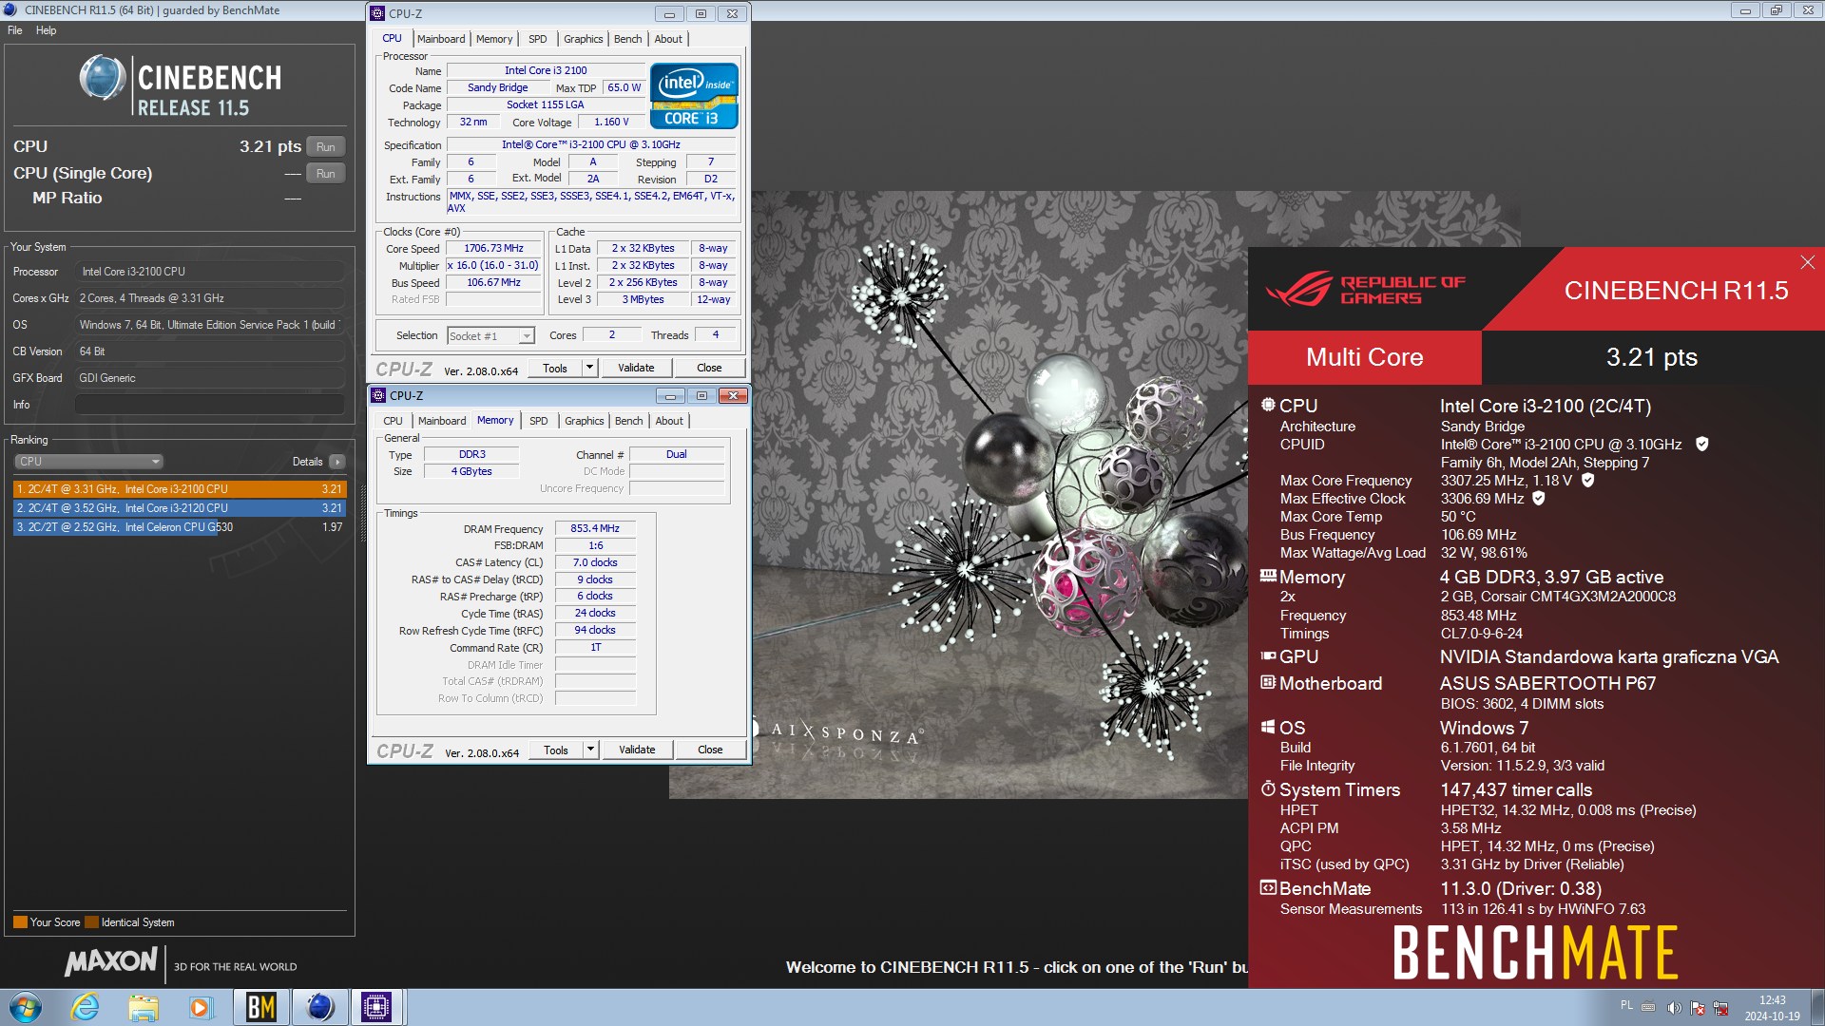Click the Memory section icon in BenchMate
Screen dimensions: 1825x1026
coord(1268,576)
